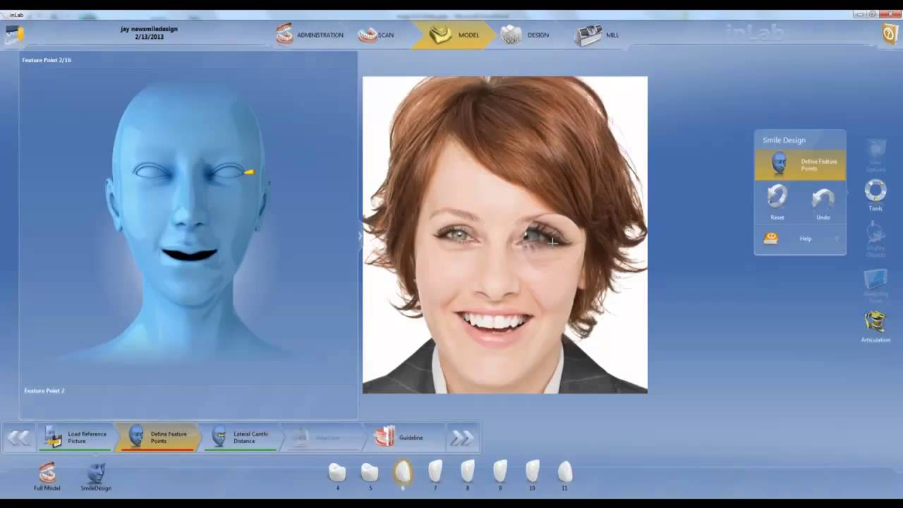The image size is (903, 508).
Task: Open Display Objects side icon
Action: pos(875,240)
